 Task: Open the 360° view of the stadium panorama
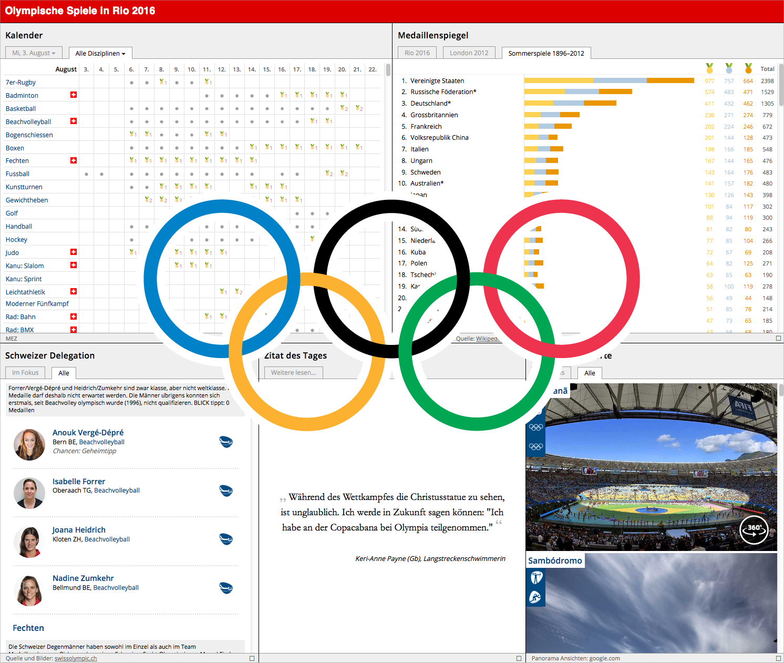[x=754, y=530]
